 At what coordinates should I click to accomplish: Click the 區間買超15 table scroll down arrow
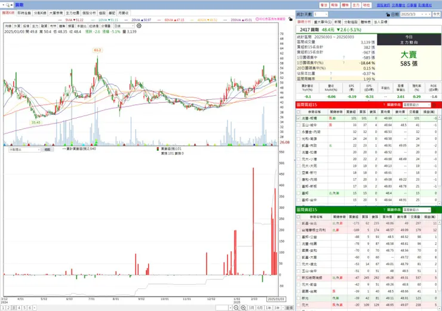coord(440,203)
